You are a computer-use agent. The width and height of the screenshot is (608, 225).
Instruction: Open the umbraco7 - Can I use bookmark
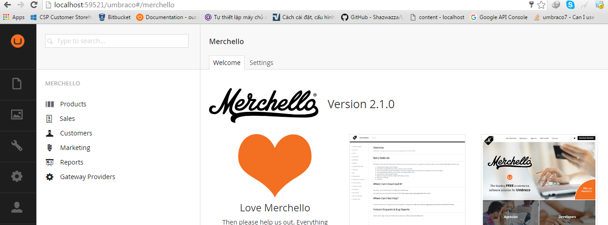pyautogui.click(x=564, y=17)
